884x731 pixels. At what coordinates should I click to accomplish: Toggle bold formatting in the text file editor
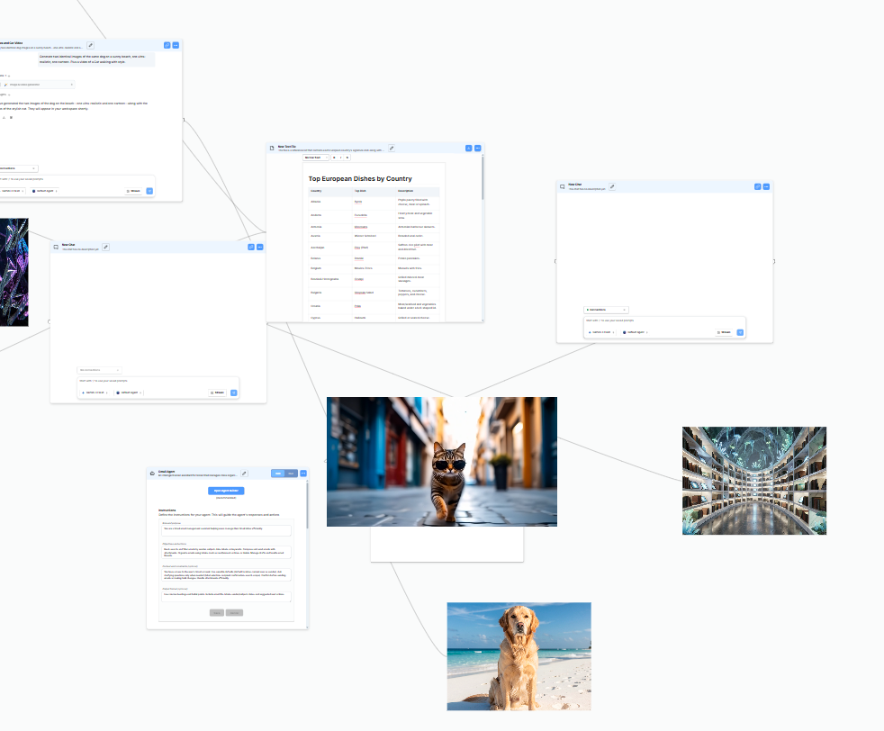334,158
